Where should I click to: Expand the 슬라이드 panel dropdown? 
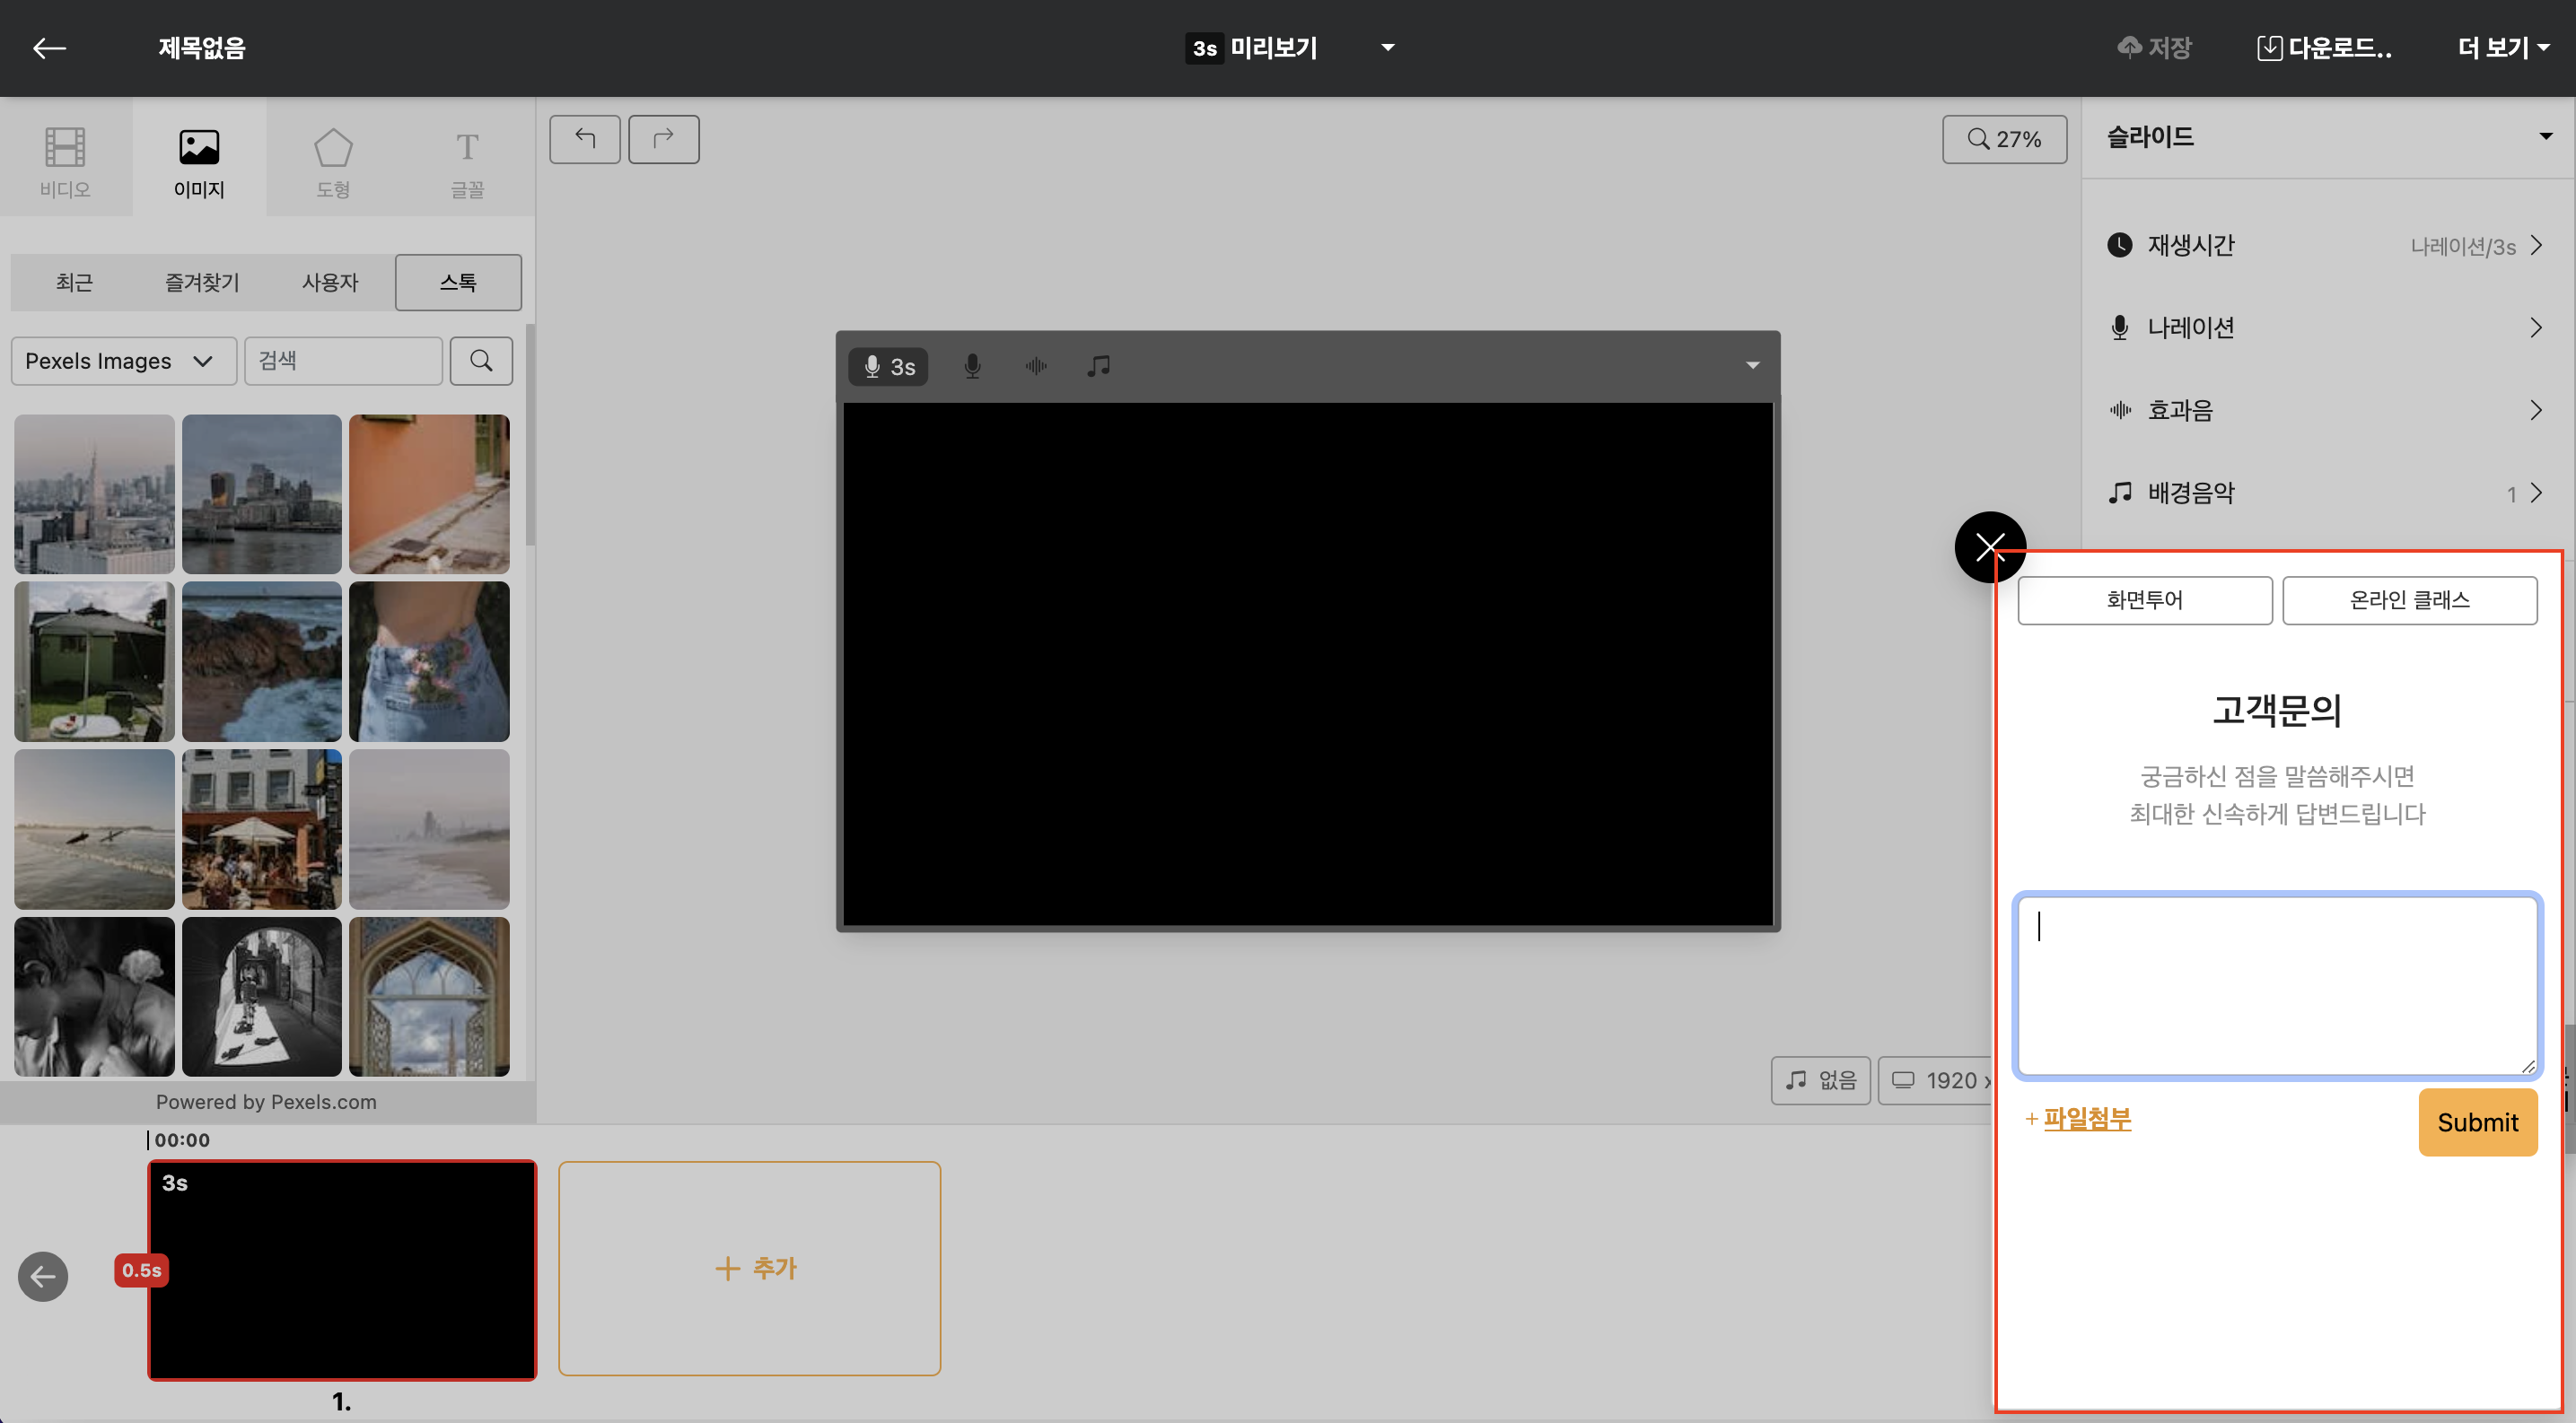coord(2545,137)
